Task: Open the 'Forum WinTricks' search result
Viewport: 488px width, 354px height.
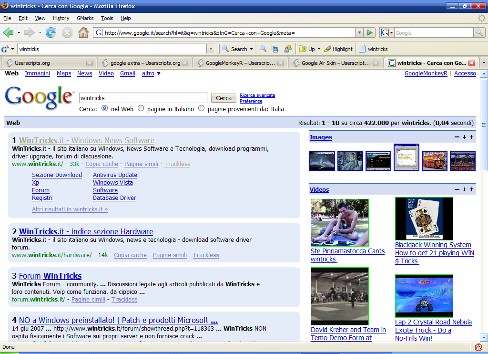Action: [50, 276]
